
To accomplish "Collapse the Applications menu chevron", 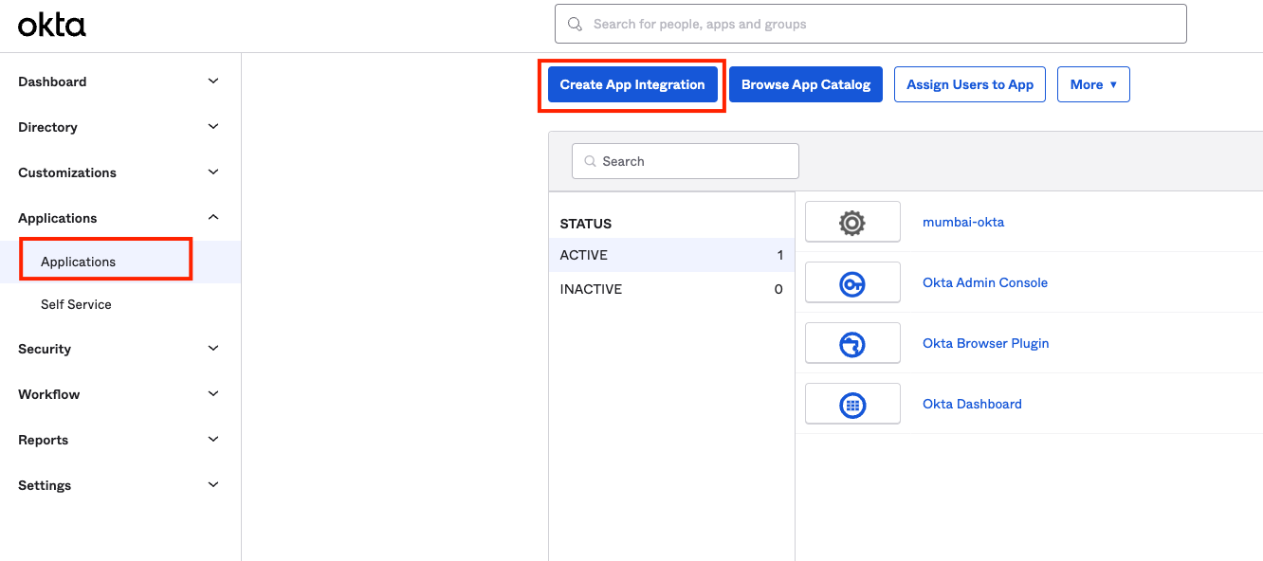I will pos(213,218).
